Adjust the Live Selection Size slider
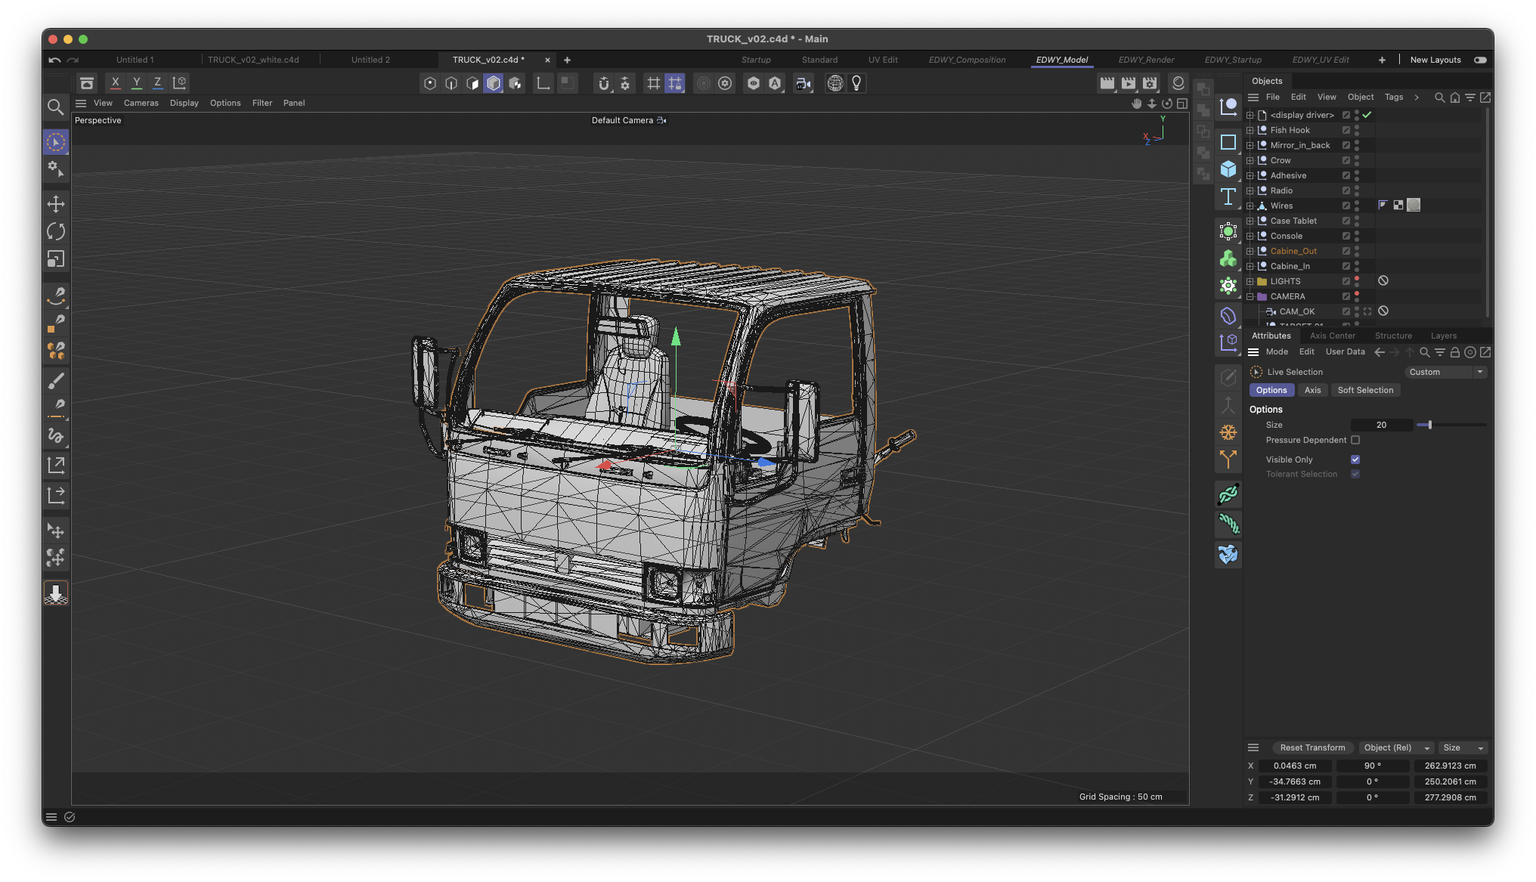 point(1429,425)
